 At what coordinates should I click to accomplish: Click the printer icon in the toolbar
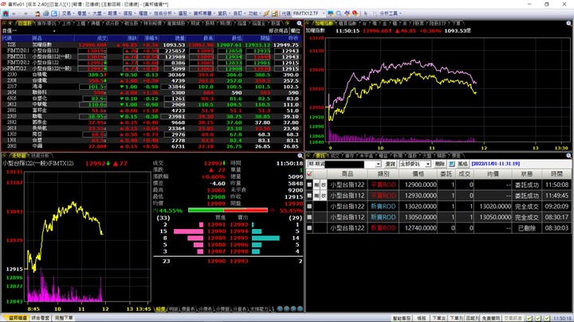[x=45, y=14]
